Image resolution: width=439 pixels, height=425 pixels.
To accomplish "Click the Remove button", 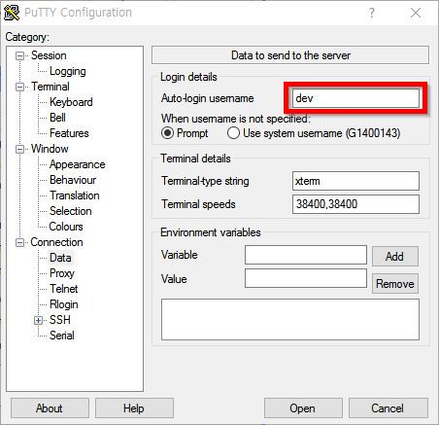I will [395, 284].
